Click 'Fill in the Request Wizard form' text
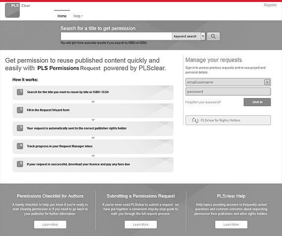The image size is (282, 236). pyautogui.click(x=48, y=110)
